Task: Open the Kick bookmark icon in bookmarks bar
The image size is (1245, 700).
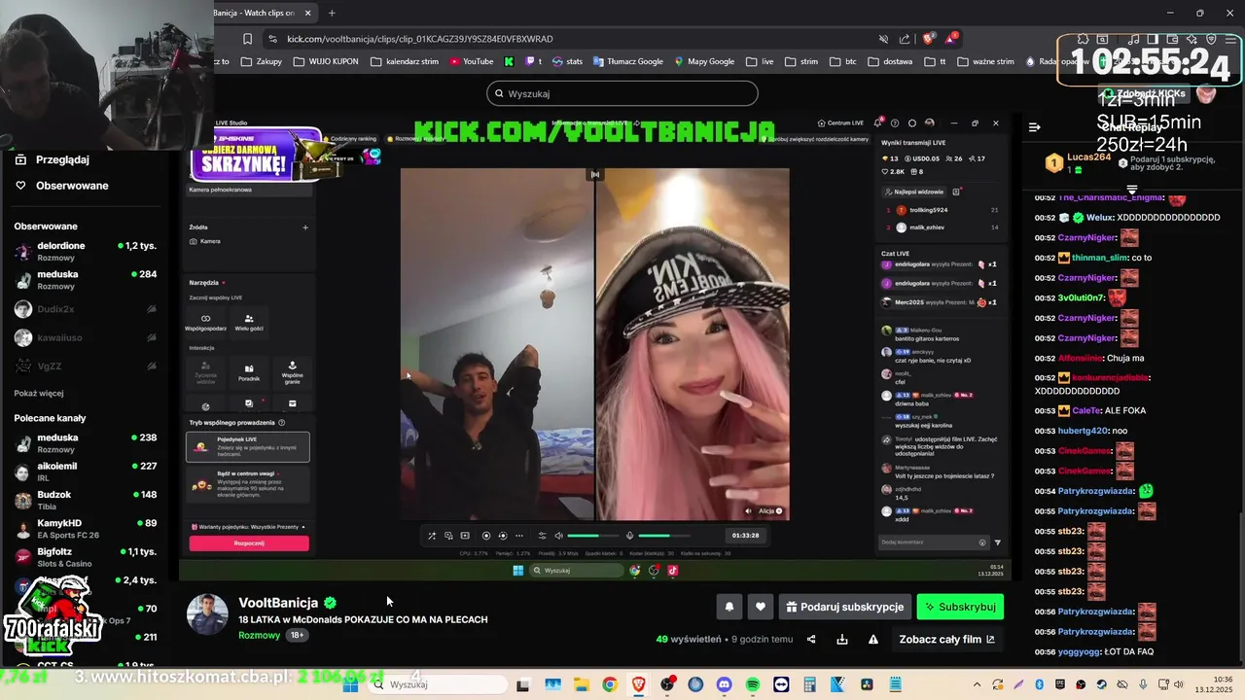Action: (509, 61)
